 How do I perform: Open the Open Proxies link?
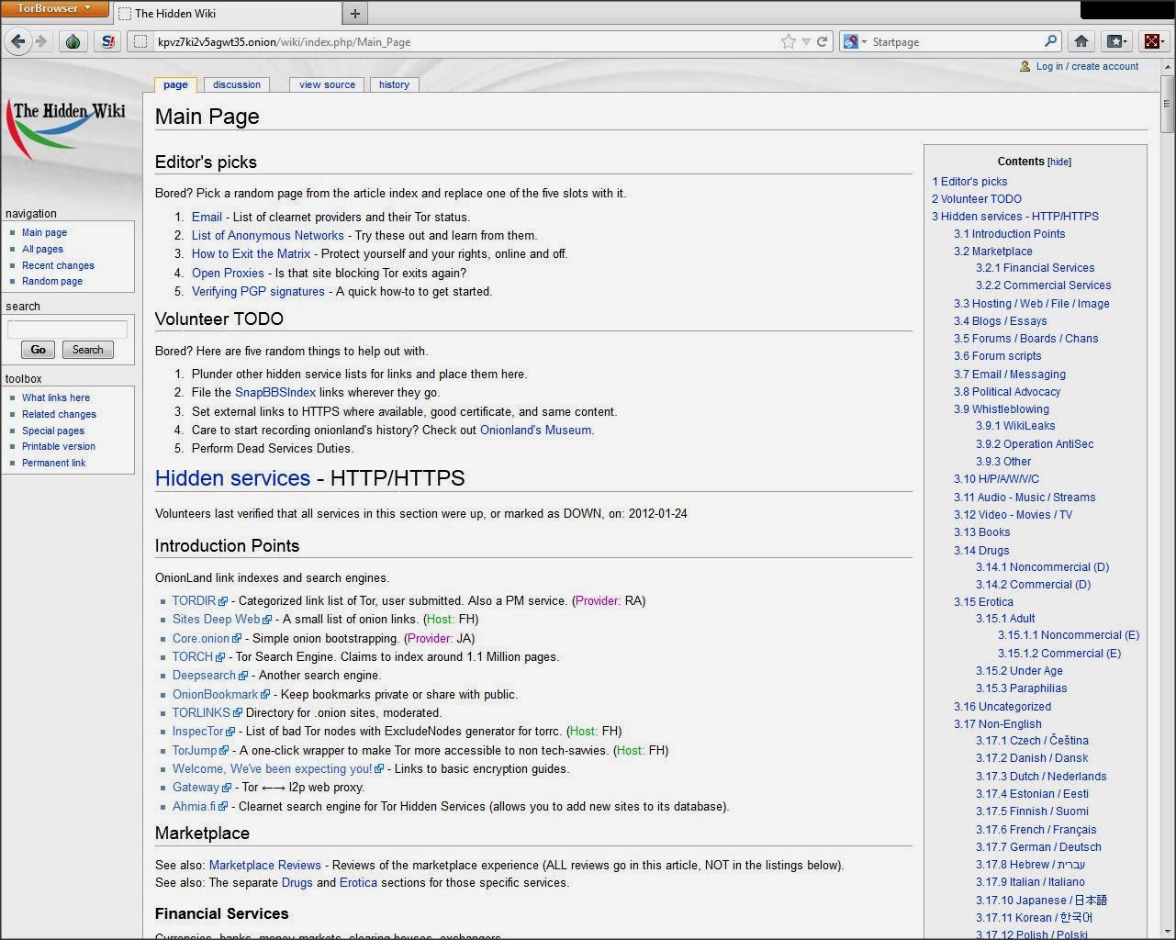point(228,274)
